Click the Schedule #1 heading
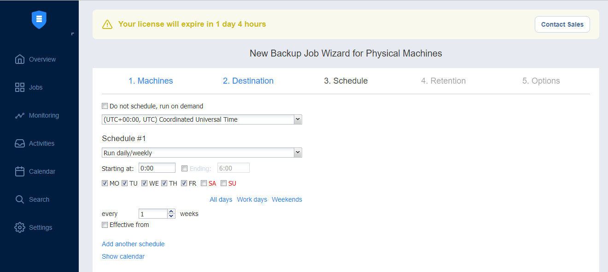The width and height of the screenshot is (608, 272). (124, 138)
